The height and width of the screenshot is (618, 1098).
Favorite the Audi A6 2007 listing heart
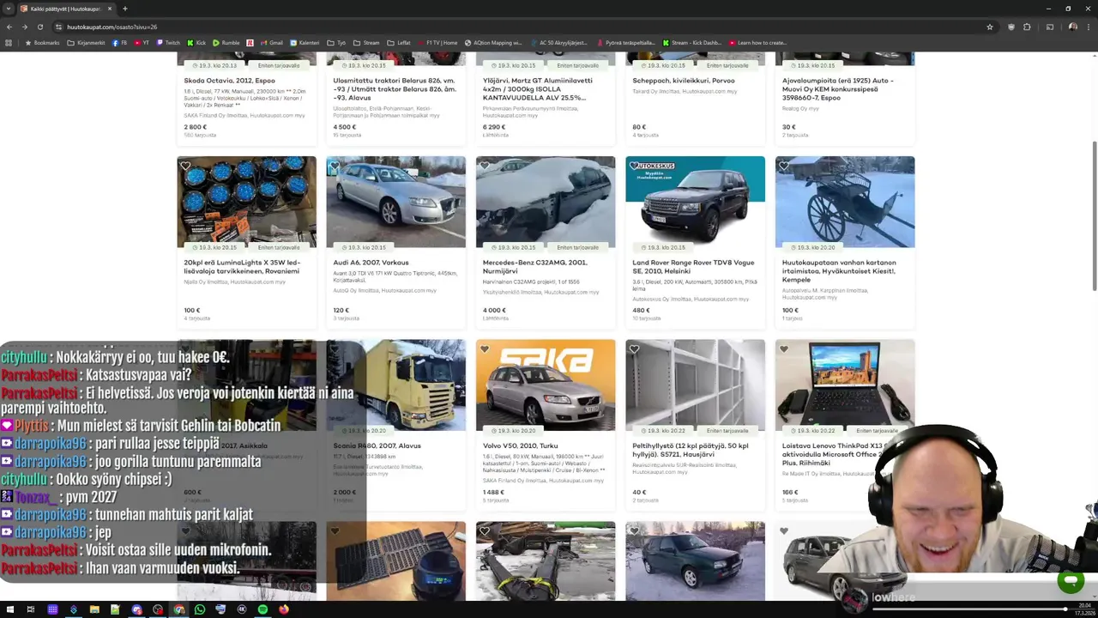coord(335,167)
